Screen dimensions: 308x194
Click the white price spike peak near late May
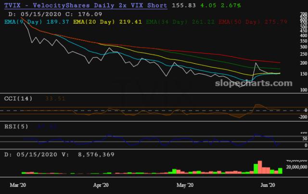coord(256,63)
